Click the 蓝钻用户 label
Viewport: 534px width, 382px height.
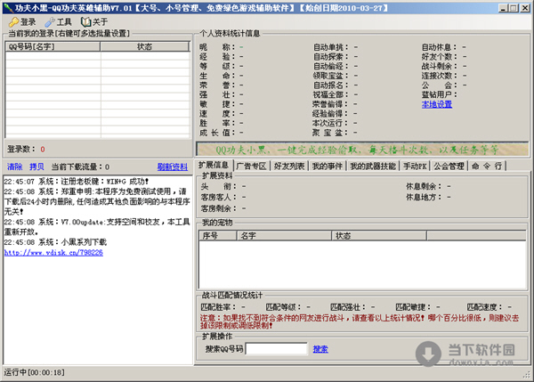point(440,94)
